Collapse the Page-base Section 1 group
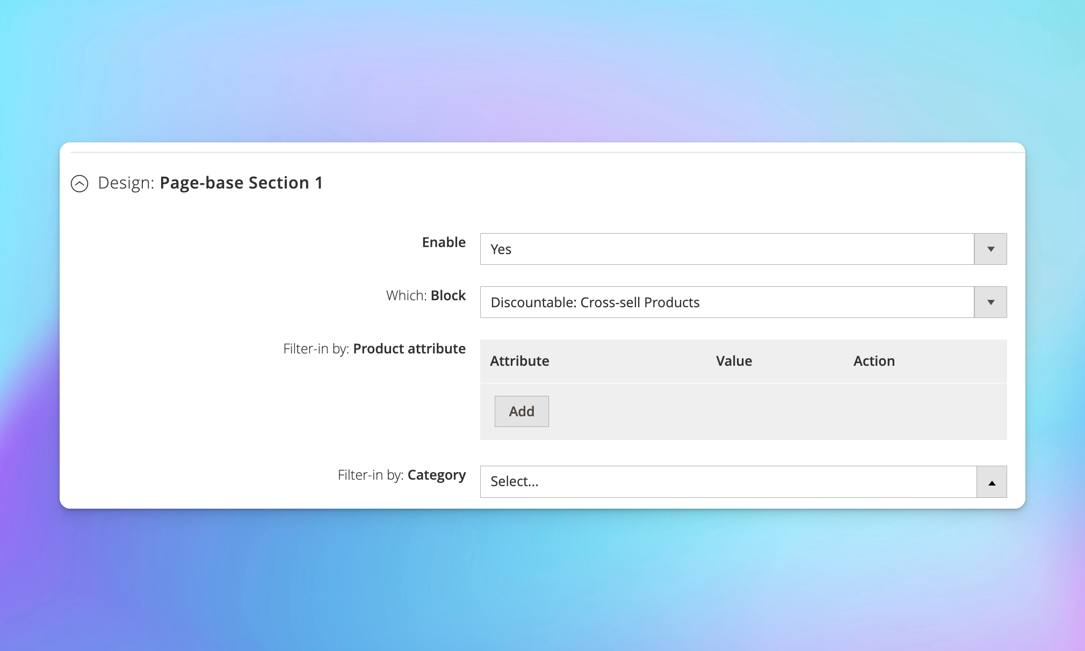The image size is (1085, 651). click(x=79, y=184)
